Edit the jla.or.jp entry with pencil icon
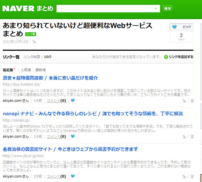The image size is (202, 182). 184,177
